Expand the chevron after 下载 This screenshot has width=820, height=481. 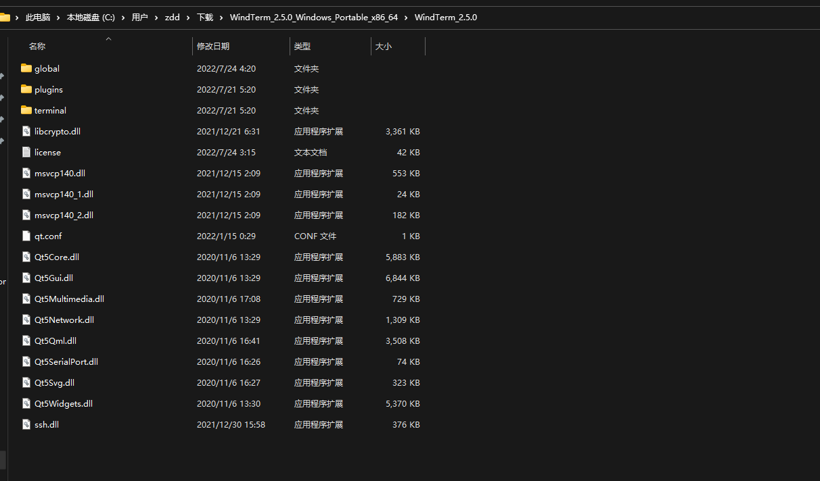(x=220, y=17)
